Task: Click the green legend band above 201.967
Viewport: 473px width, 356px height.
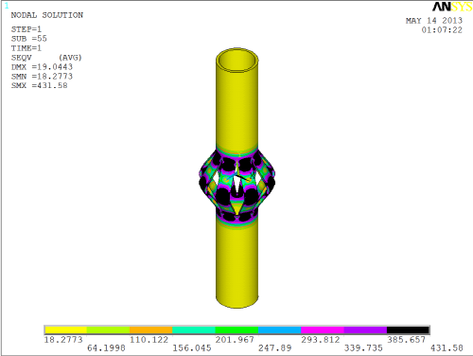Action: pos(236,330)
